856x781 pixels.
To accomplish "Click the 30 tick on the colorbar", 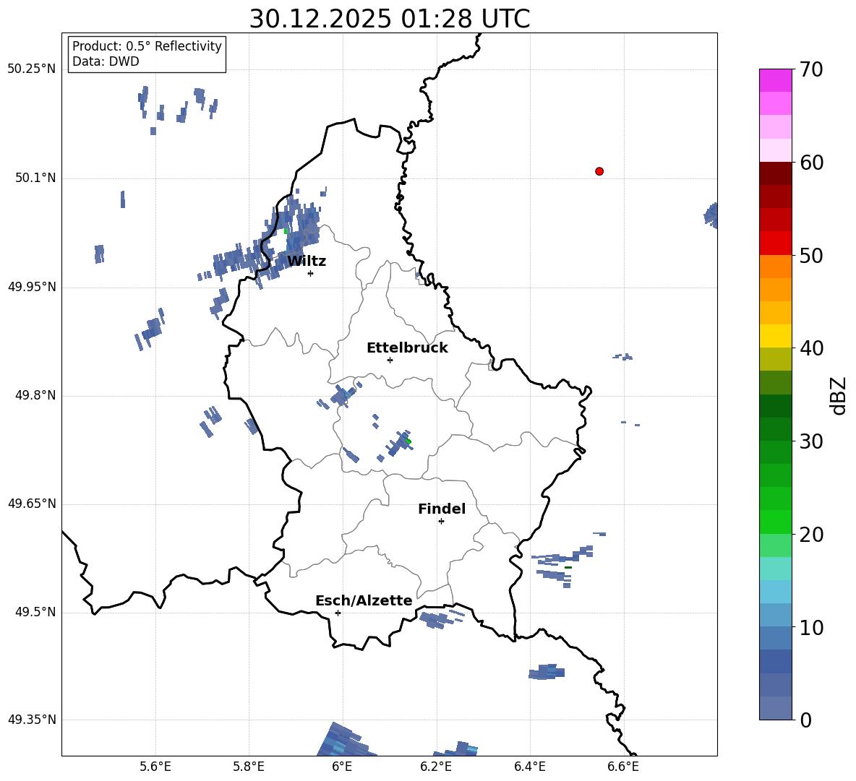I will pos(812,441).
